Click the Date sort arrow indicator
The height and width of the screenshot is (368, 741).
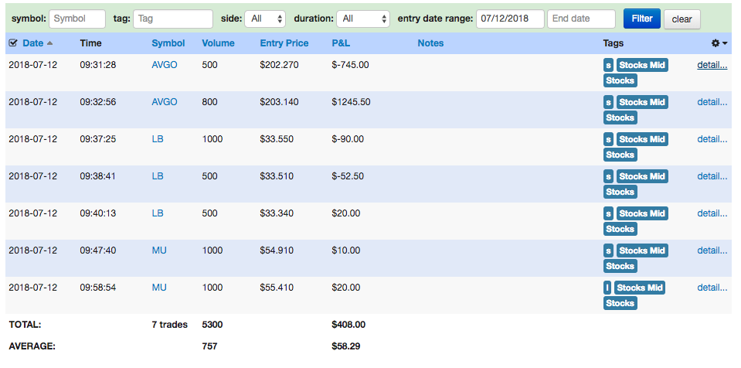pos(49,43)
